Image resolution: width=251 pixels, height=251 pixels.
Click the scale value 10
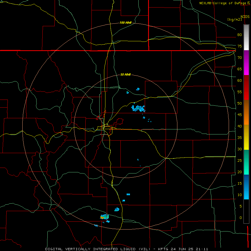240,195
